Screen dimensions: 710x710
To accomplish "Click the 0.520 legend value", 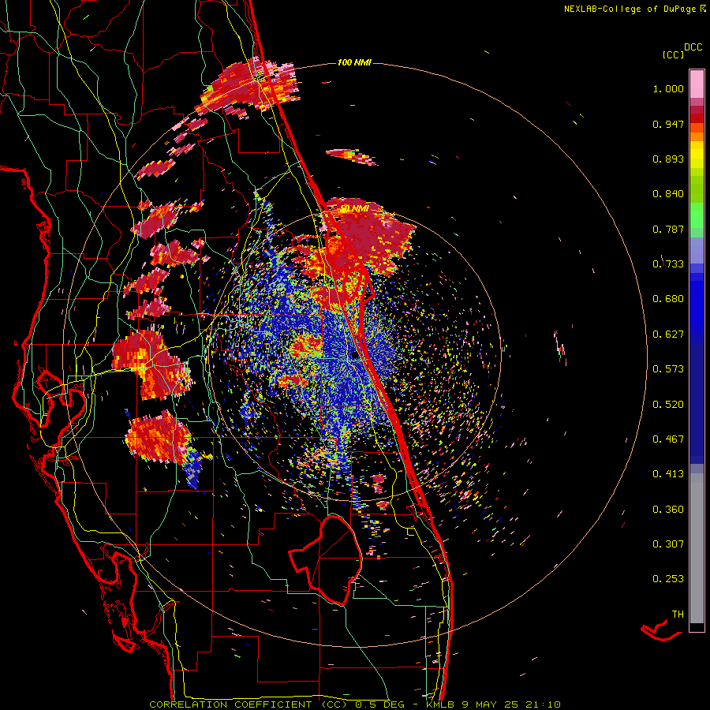I will point(668,405).
